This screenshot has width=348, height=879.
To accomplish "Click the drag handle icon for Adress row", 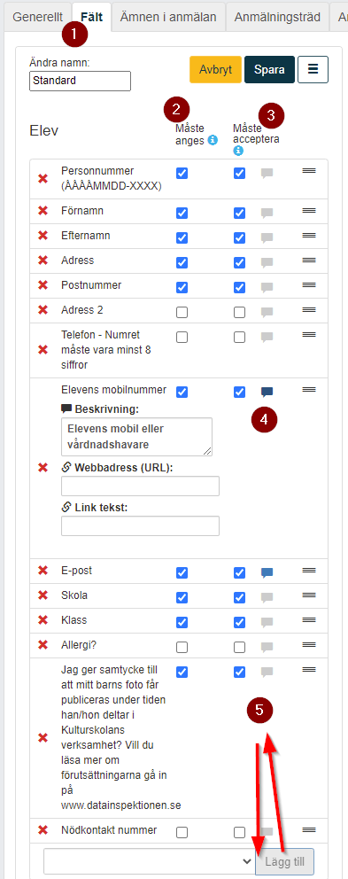I will click(x=309, y=261).
